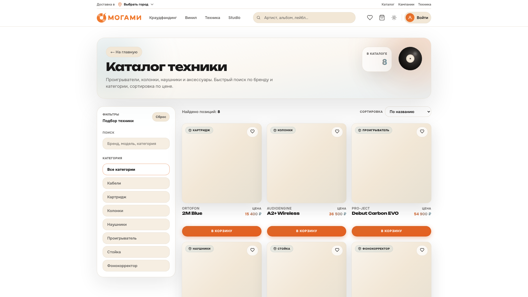
Task: Select Фонокорректор category filter
Action: (x=136, y=266)
